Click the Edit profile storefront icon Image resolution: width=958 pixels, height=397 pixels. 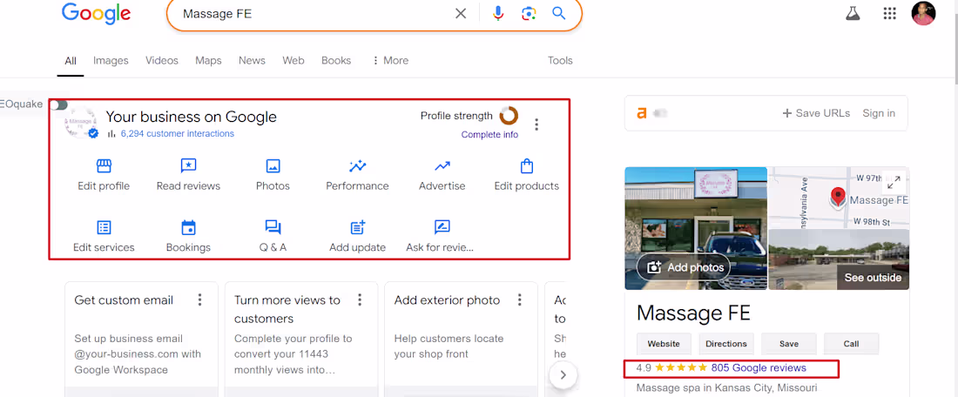pos(104,165)
